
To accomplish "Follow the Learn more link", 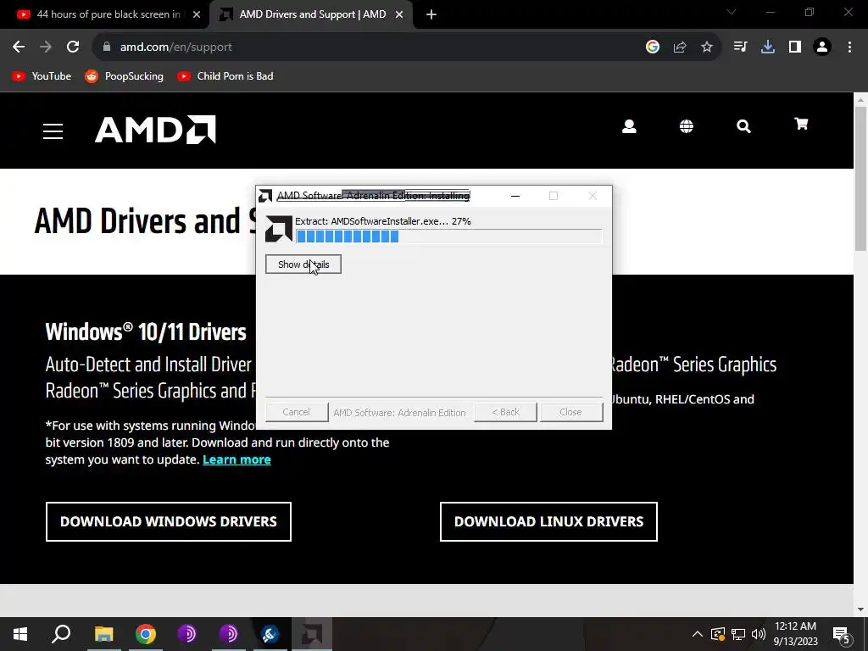I will 236,459.
